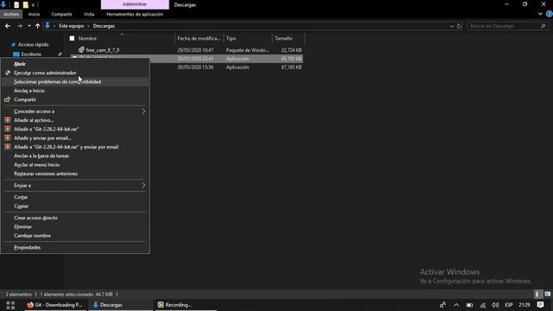Expand the Enviar a submenu
The height and width of the screenshot is (311, 553).
[75, 185]
